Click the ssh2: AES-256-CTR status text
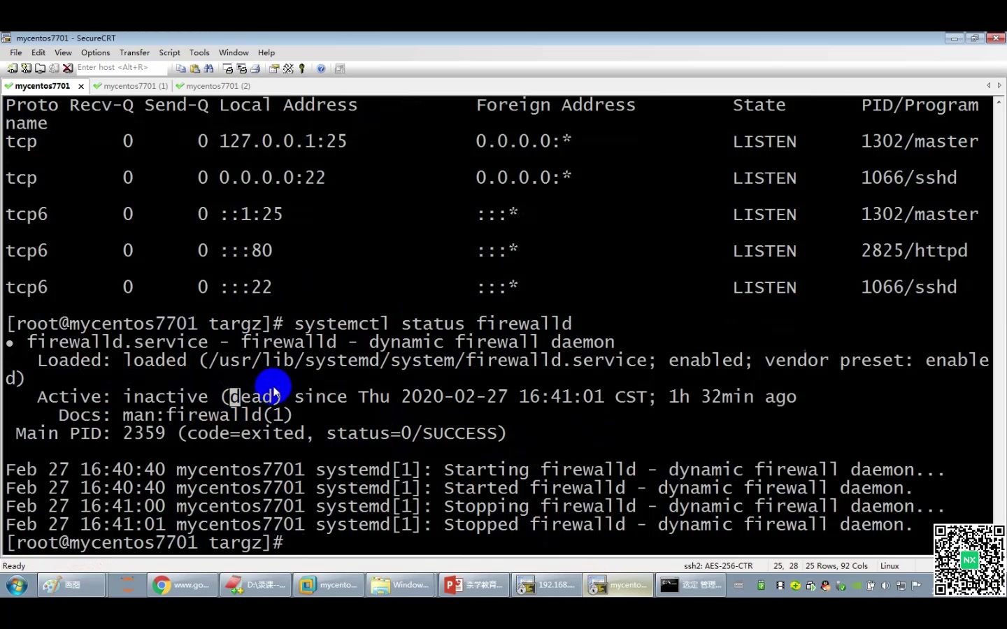 click(x=718, y=566)
